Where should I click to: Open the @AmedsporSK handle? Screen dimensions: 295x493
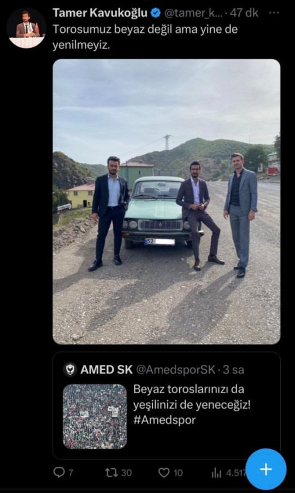pyautogui.click(x=175, y=370)
